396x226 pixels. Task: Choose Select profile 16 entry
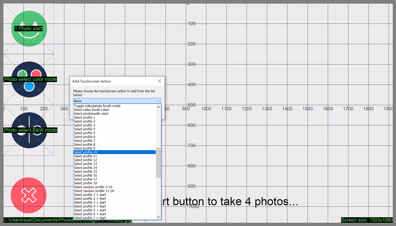click(x=115, y=176)
